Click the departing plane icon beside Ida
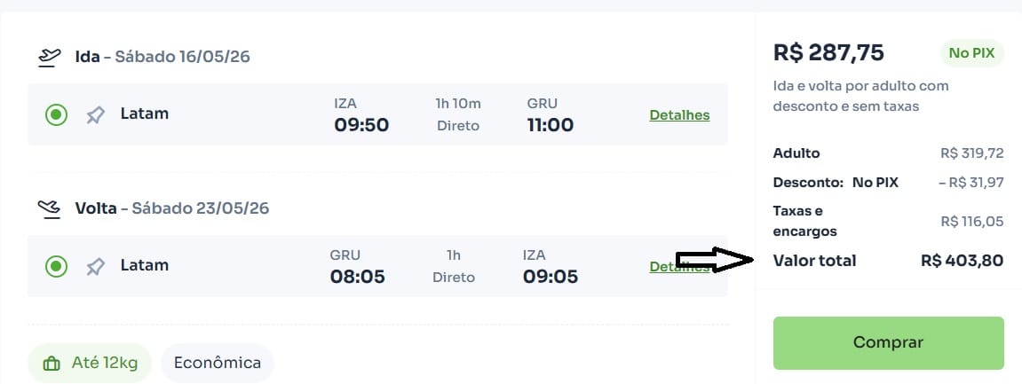 point(49,57)
